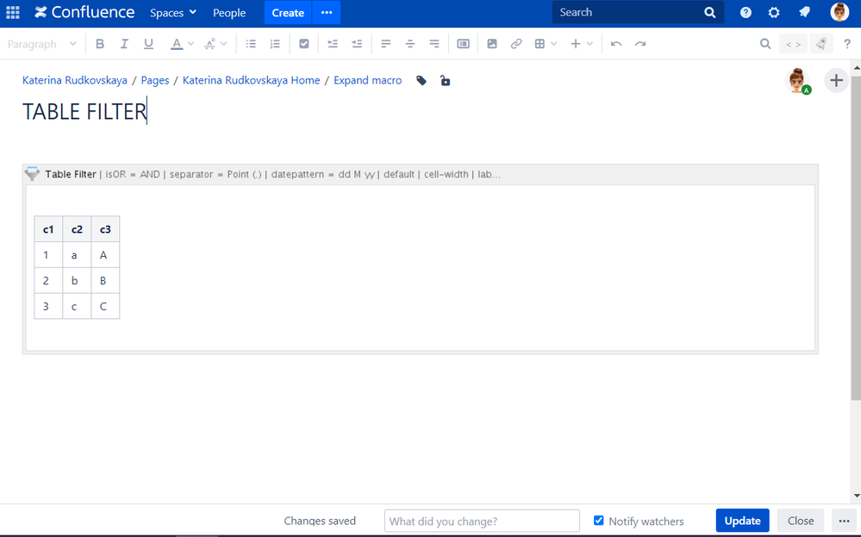Screen dimensions: 861x537
Task: Click the table cell containing B
Action: pos(105,281)
